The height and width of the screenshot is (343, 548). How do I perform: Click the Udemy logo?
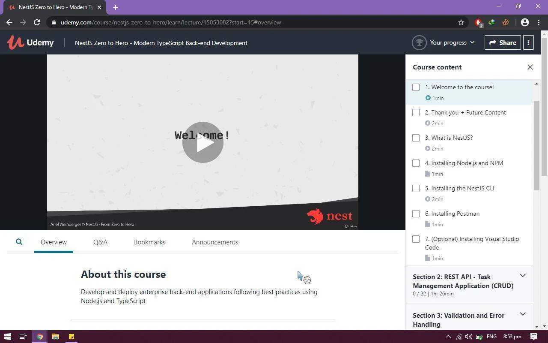coord(30,42)
